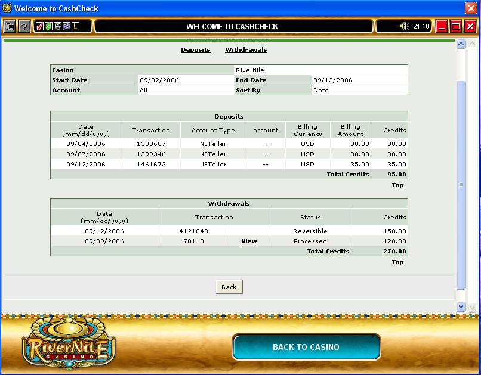Minimize the casino window with the red button
The width and height of the screenshot is (481, 375).
click(x=442, y=26)
